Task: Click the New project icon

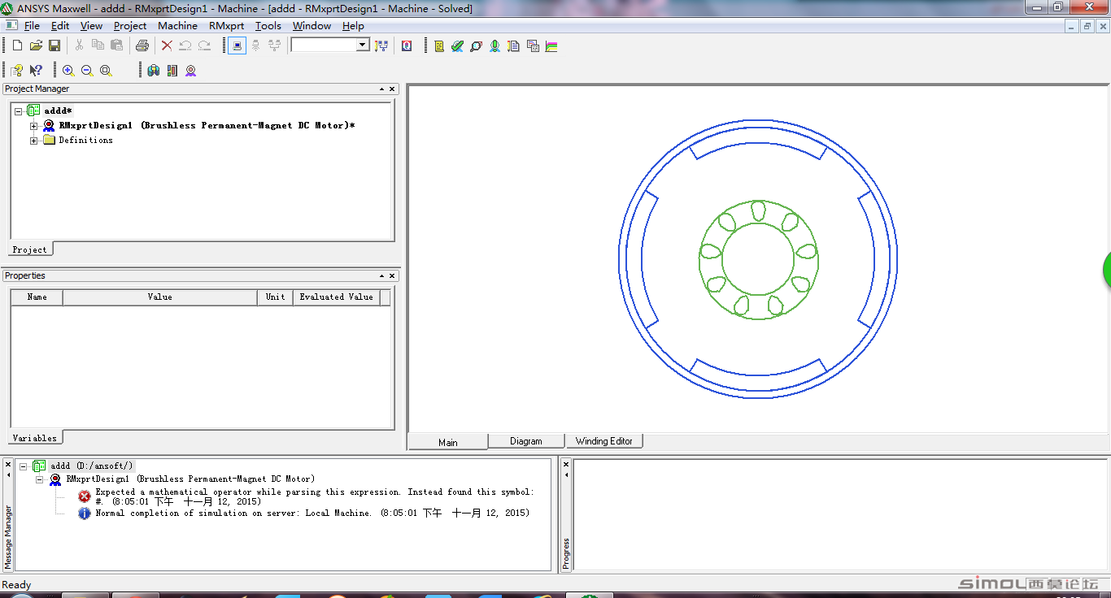Action: pos(17,45)
